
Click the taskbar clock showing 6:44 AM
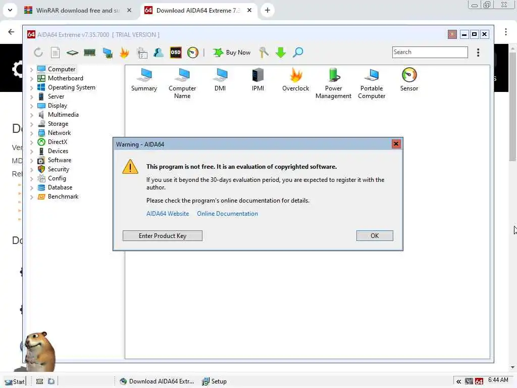pyautogui.click(x=498, y=380)
